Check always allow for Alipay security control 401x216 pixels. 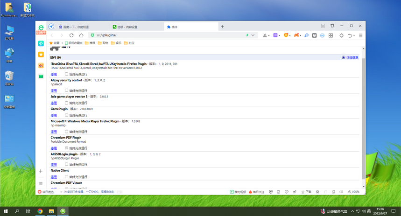tap(66, 90)
